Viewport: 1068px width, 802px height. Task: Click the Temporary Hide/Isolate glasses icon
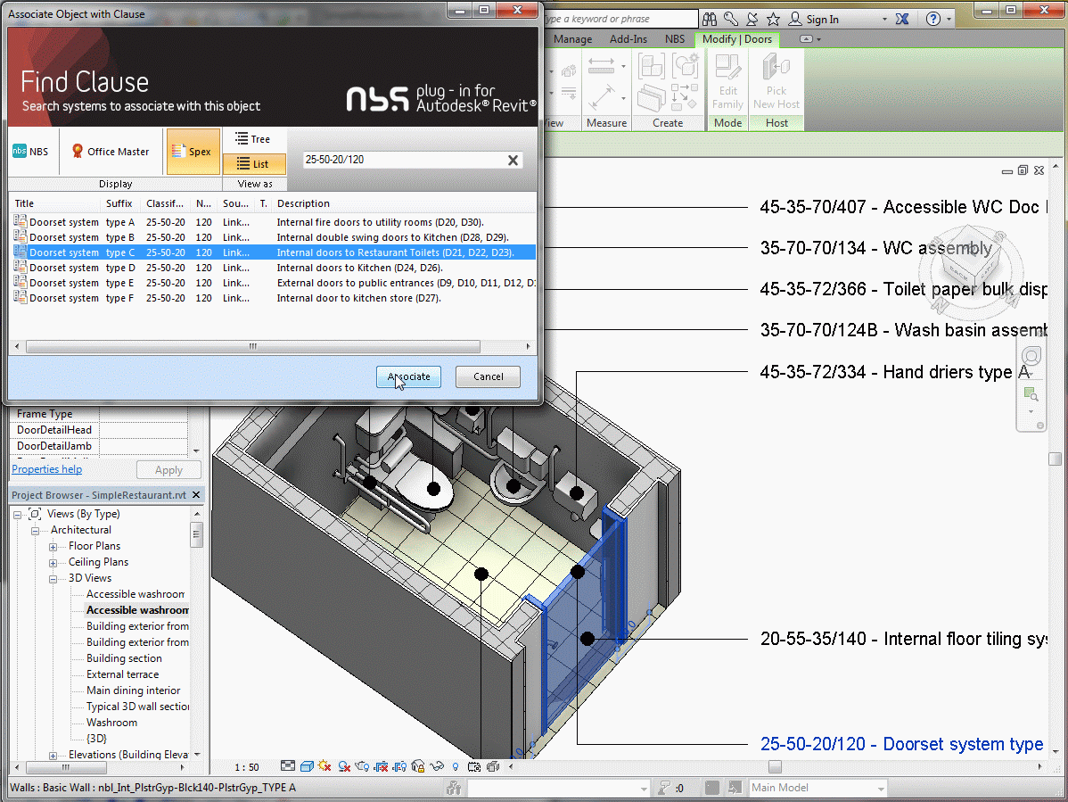[x=437, y=766]
